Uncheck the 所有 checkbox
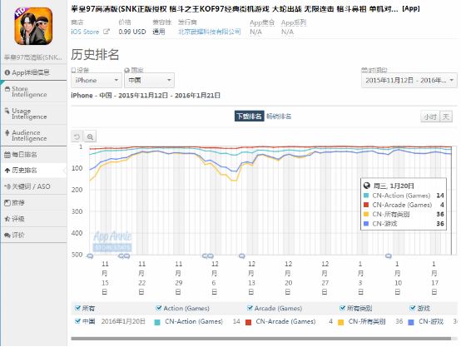This screenshot has width=461, height=347. point(77,308)
